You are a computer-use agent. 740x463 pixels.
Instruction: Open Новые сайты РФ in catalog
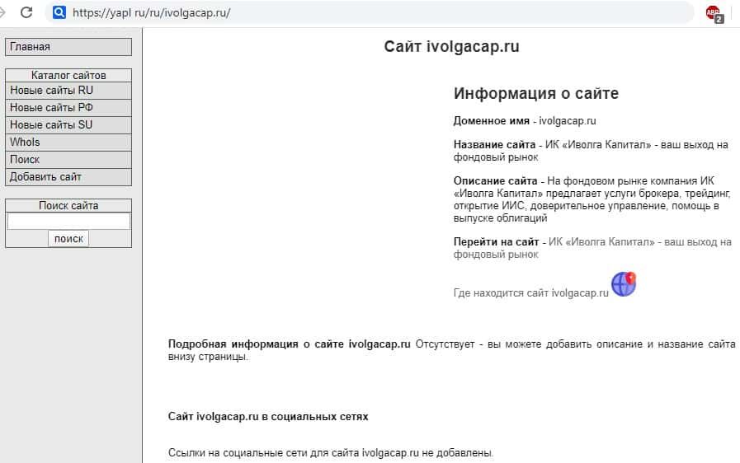(x=68, y=107)
